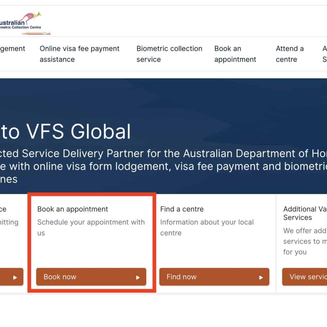The image size is (327, 327).
Task: Click the Book an appointment card heading
Action: (x=72, y=209)
